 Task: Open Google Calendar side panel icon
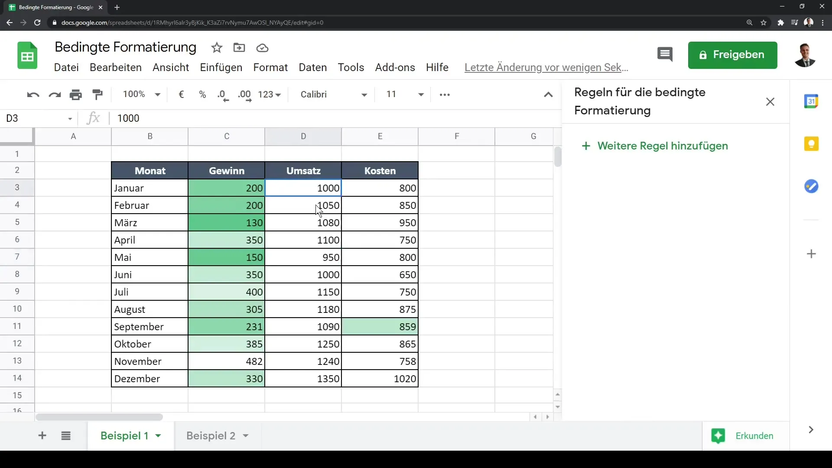click(811, 101)
